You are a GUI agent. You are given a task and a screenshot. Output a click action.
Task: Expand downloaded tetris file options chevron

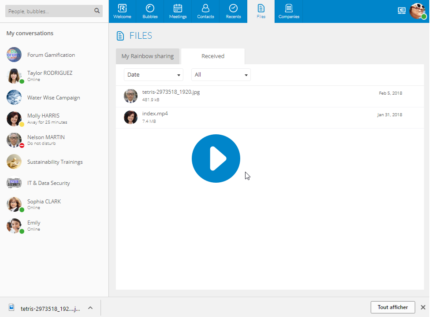coord(90,308)
